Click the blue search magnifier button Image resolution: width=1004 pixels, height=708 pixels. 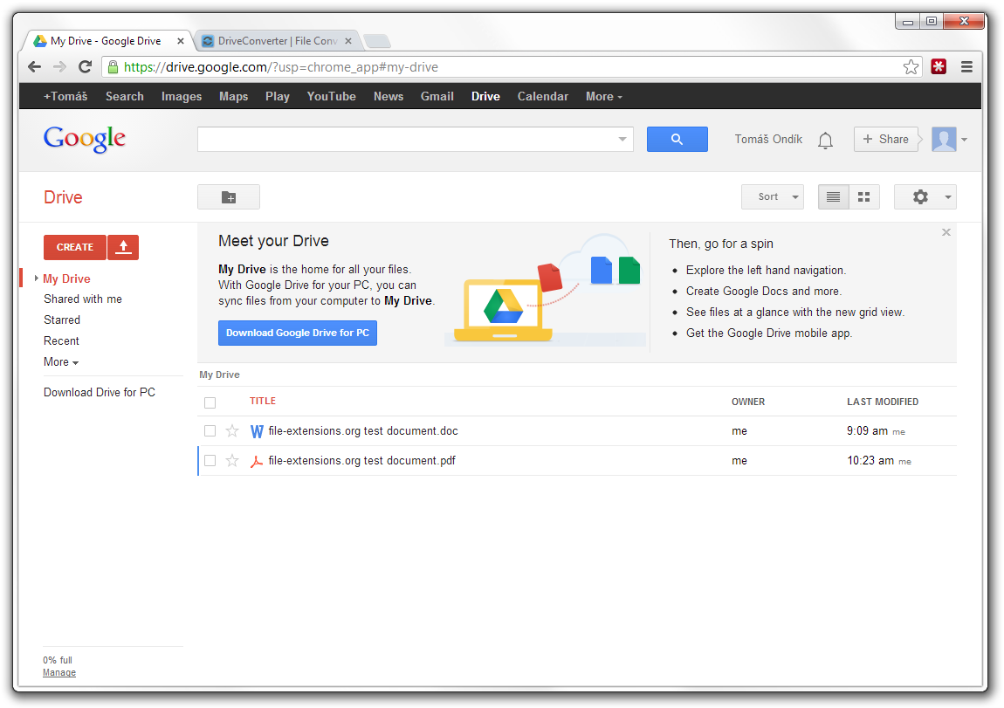click(677, 139)
